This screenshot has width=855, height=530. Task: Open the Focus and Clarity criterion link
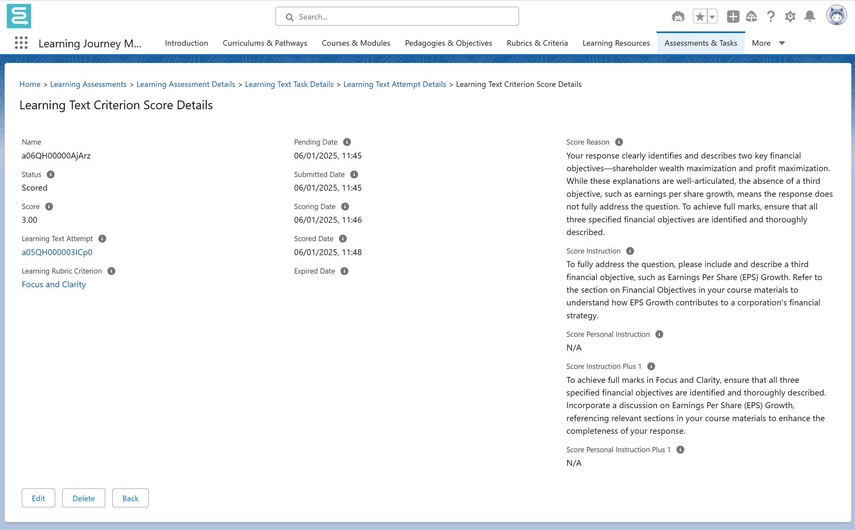pyautogui.click(x=54, y=284)
